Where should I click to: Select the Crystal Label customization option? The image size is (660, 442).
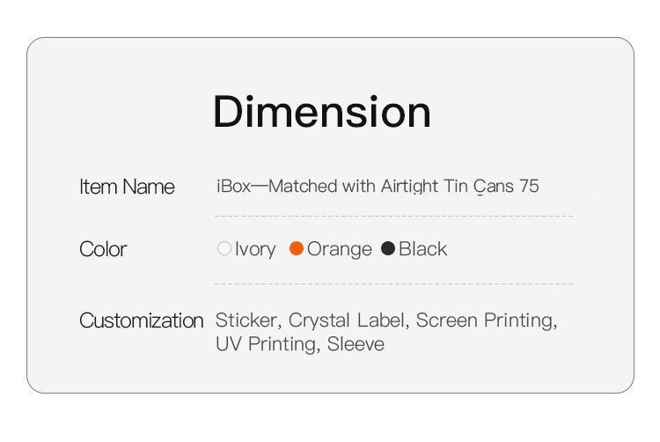[348, 320]
